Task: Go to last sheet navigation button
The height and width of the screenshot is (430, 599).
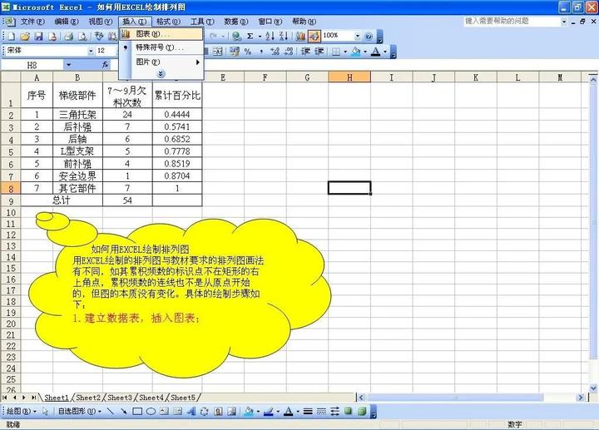Action: click(33, 398)
